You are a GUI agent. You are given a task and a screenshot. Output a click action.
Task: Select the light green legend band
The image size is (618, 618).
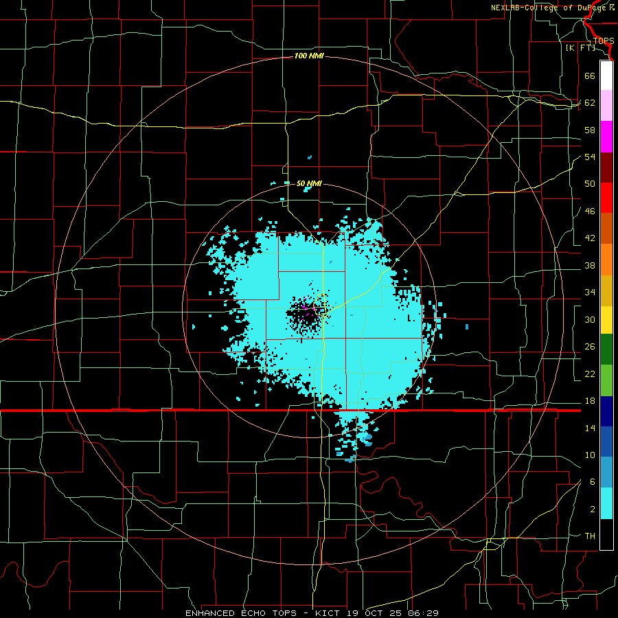tap(606, 380)
